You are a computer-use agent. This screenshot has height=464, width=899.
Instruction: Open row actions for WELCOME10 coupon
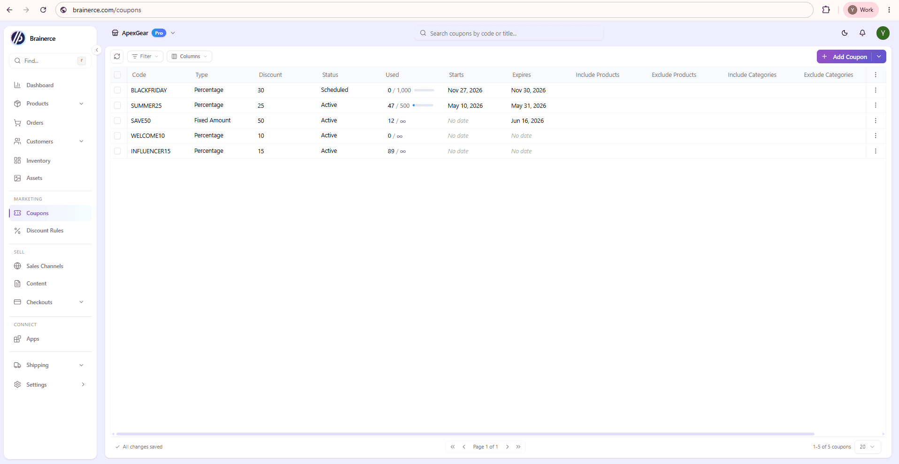click(x=876, y=135)
